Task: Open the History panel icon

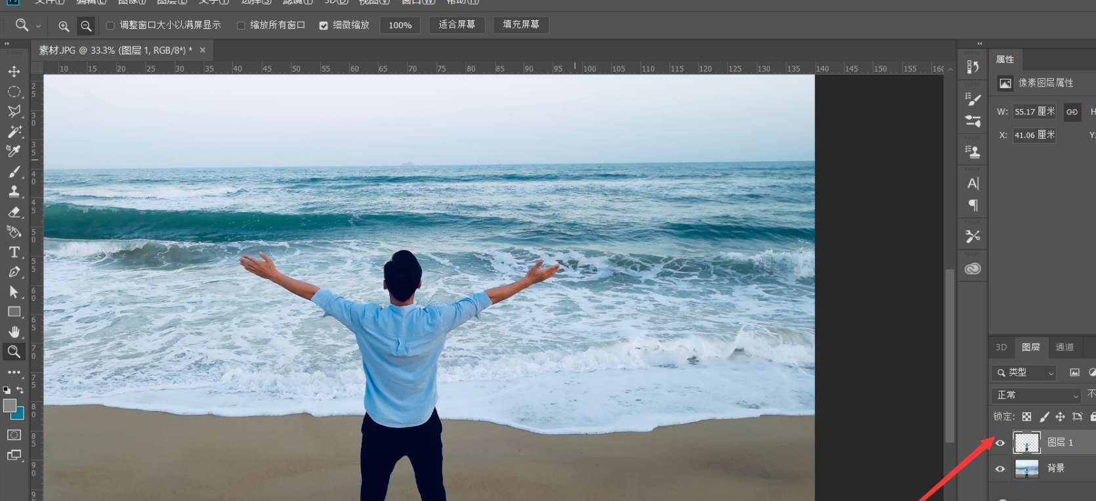Action: pos(973,66)
